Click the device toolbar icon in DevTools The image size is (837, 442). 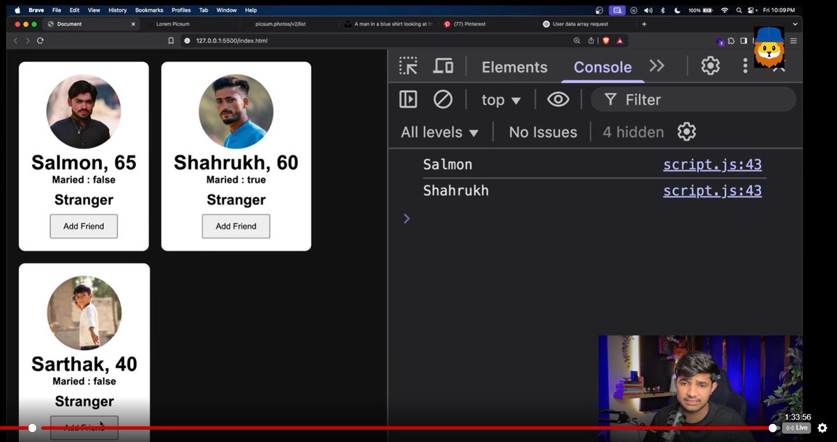(x=443, y=66)
